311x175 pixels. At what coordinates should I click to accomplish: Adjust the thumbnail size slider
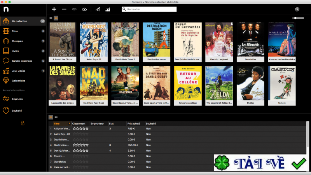(298, 18)
